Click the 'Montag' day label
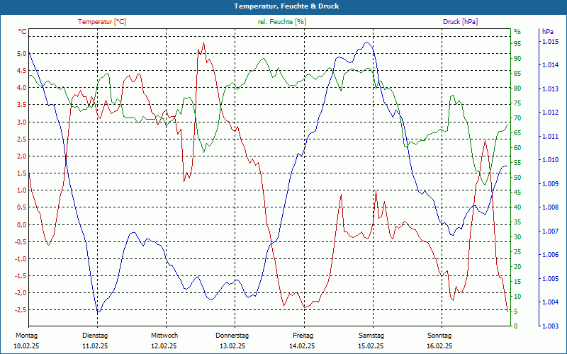 point(27,336)
